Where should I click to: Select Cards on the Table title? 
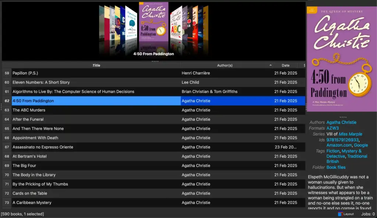[30, 193]
